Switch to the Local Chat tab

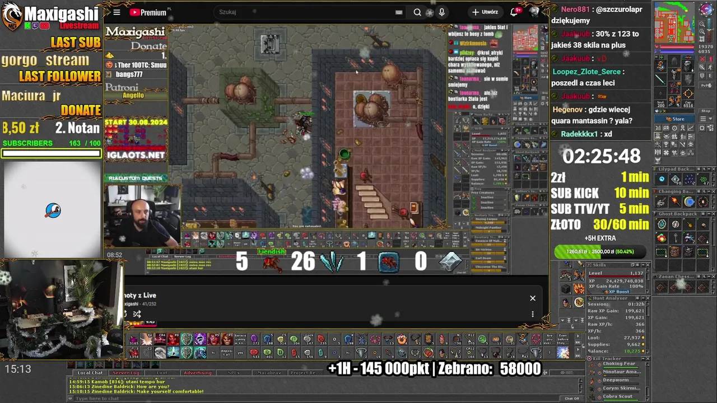coord(90,373)
